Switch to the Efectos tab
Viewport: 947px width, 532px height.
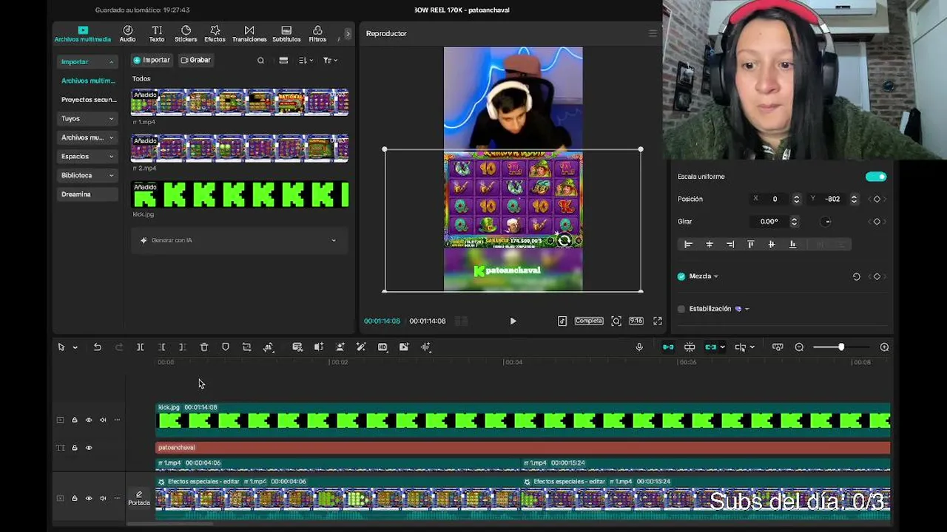pyautogui.click(x=215, y=34)
